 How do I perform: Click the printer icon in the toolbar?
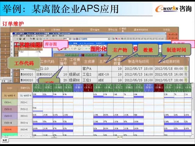24,39
